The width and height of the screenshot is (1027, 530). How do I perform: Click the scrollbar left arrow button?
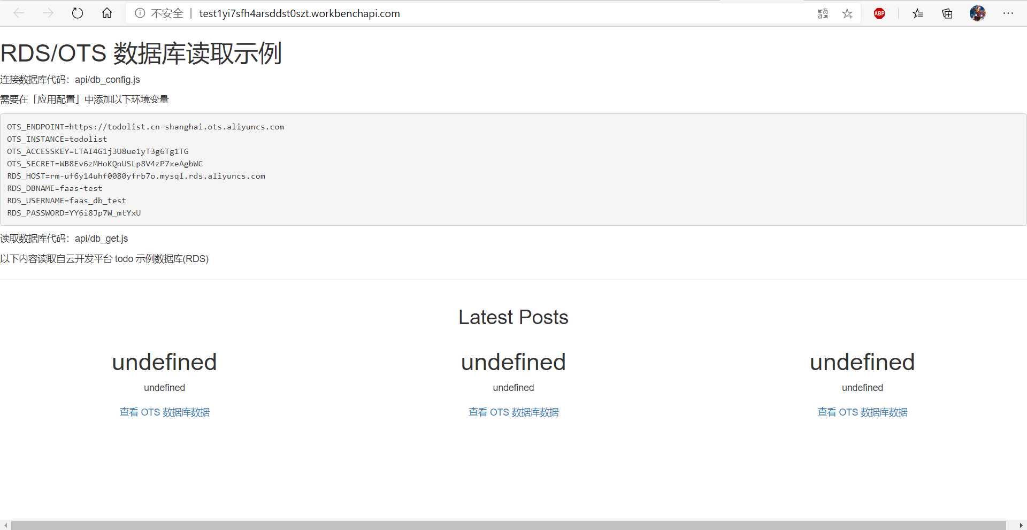pyautogui.click(x=5, y=525)
